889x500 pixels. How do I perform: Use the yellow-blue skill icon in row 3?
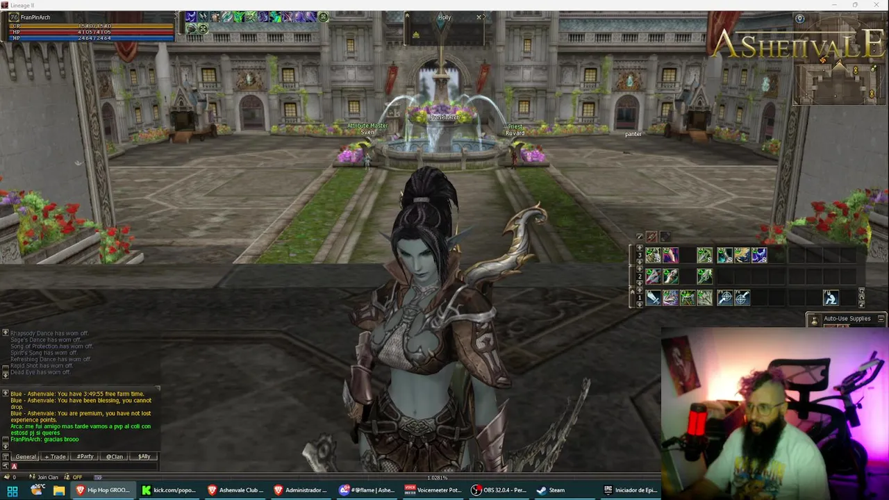(742, 256)
